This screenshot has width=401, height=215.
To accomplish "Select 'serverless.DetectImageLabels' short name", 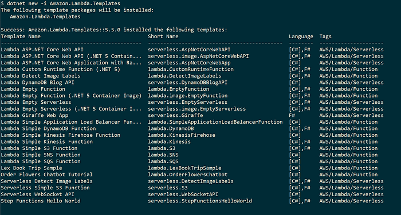I will click(x=191, y=181).
